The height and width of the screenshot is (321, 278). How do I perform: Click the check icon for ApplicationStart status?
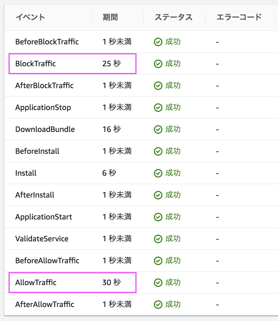click(158, 217)
